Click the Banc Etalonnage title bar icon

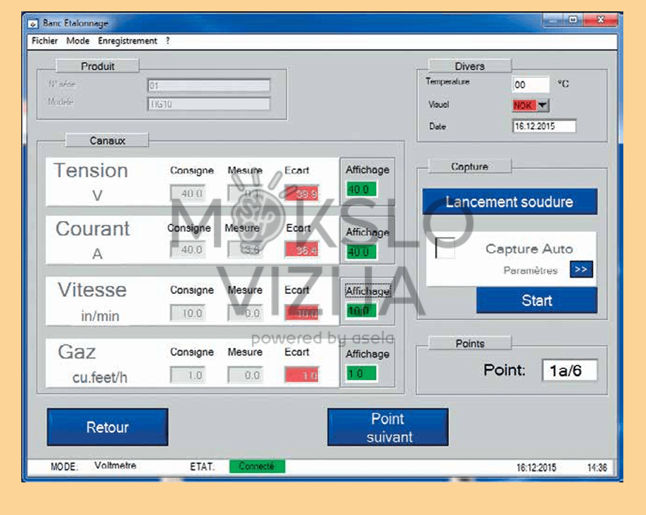pyautogui.click(x=33, y=23)
